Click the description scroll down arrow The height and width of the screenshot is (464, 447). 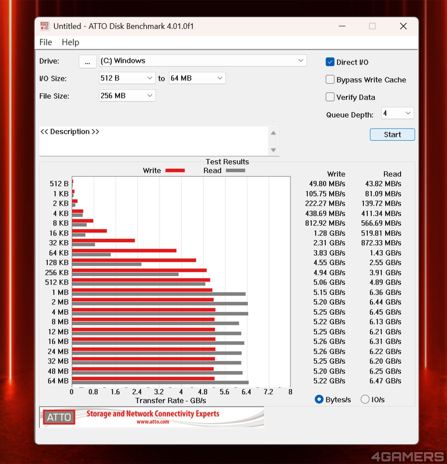(273, 150)
